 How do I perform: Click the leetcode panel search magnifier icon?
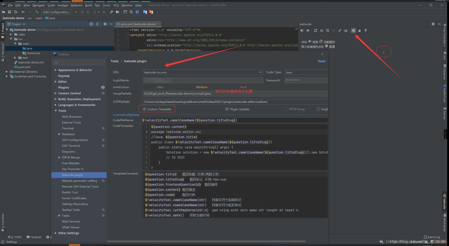click(327, 30)
